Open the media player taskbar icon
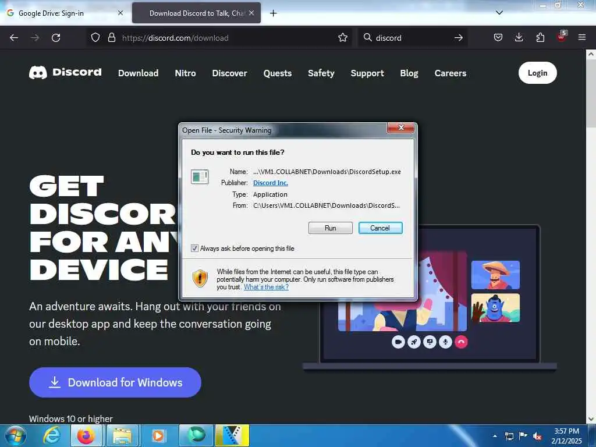 (x=158, y=435)
